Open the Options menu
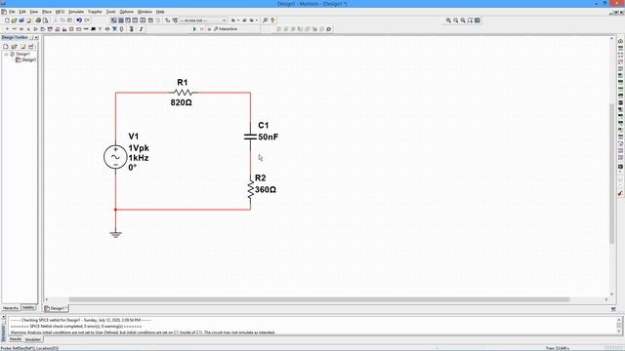The image size is (625, 351). 126,12
